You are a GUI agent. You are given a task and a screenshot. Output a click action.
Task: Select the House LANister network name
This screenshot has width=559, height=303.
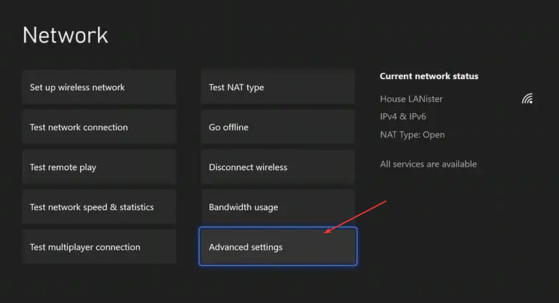click(x=411, y=99)
